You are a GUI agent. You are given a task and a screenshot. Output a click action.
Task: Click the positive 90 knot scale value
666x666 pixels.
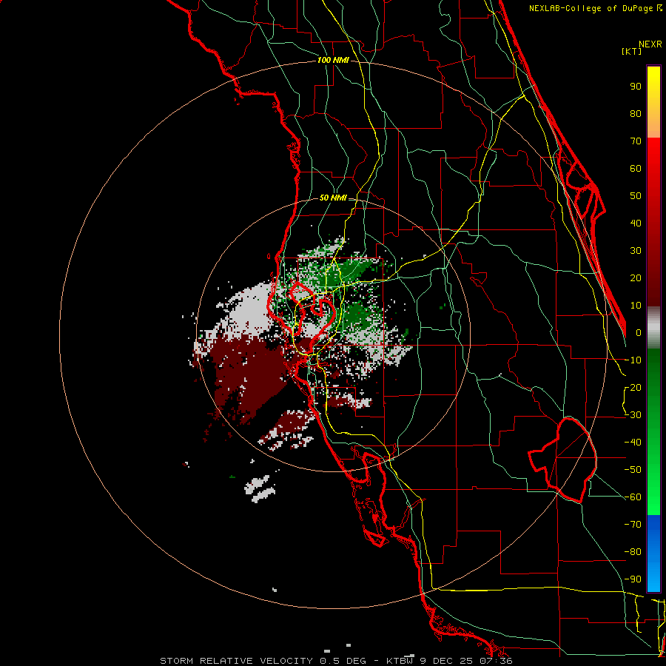click(x=636, y=87)
